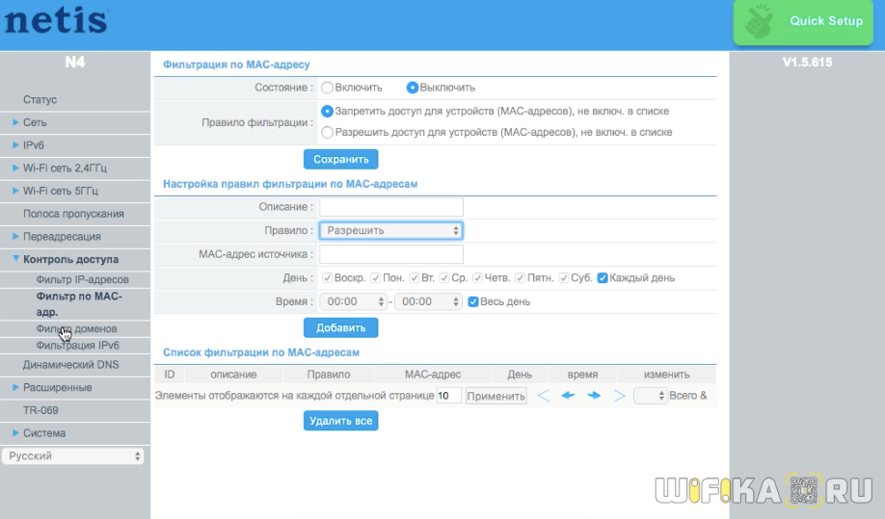Click Добавить button
885x519 pixels.
tap(341, 328)
